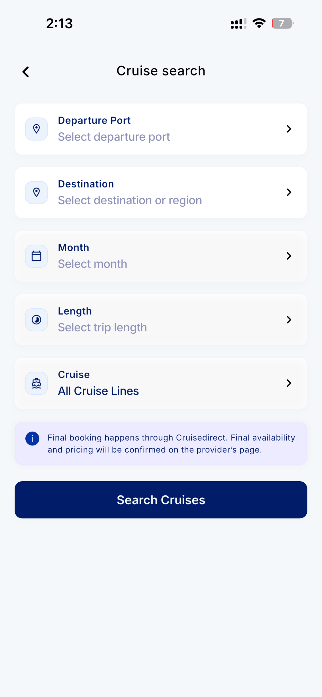This screenshot has width=322, height=697.
Task: Open the Length selection chevron
Action: (x=289, y=320)
